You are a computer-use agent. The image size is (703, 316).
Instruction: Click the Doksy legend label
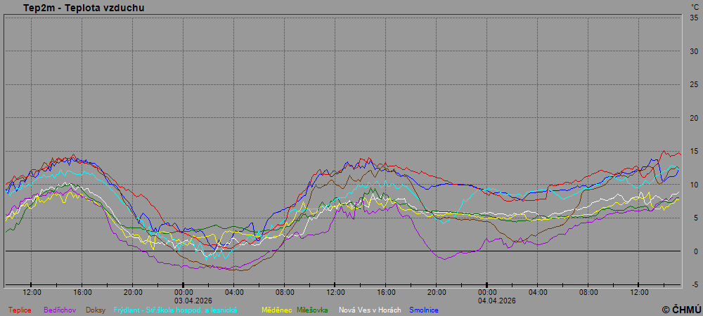pos(96,310)
